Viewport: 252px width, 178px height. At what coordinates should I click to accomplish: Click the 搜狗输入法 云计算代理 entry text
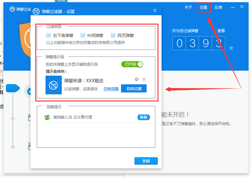tap(73, 117)
